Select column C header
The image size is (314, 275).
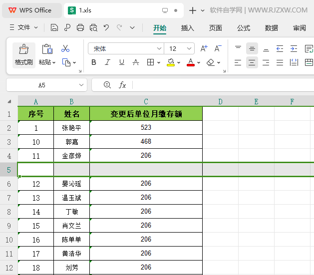146,101
